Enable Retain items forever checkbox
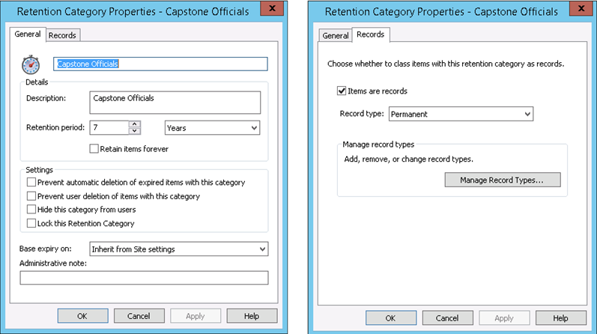This screenshot has height=334, width=597. click(94, 148)
